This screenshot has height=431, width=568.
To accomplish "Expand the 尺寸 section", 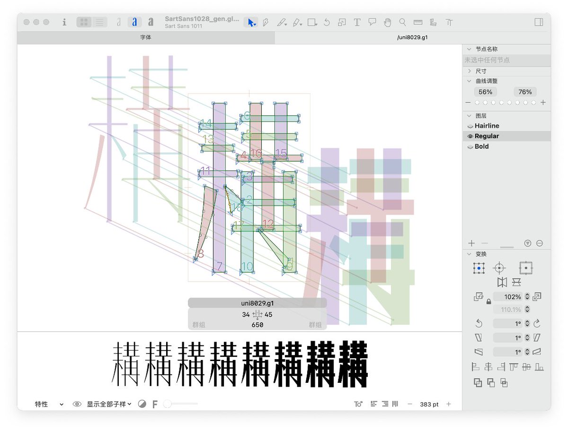I will tap(469, 71).
